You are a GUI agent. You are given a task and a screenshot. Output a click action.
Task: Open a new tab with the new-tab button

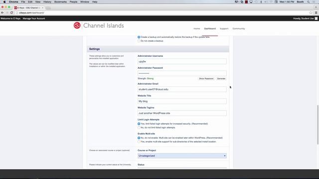point(48,8)
